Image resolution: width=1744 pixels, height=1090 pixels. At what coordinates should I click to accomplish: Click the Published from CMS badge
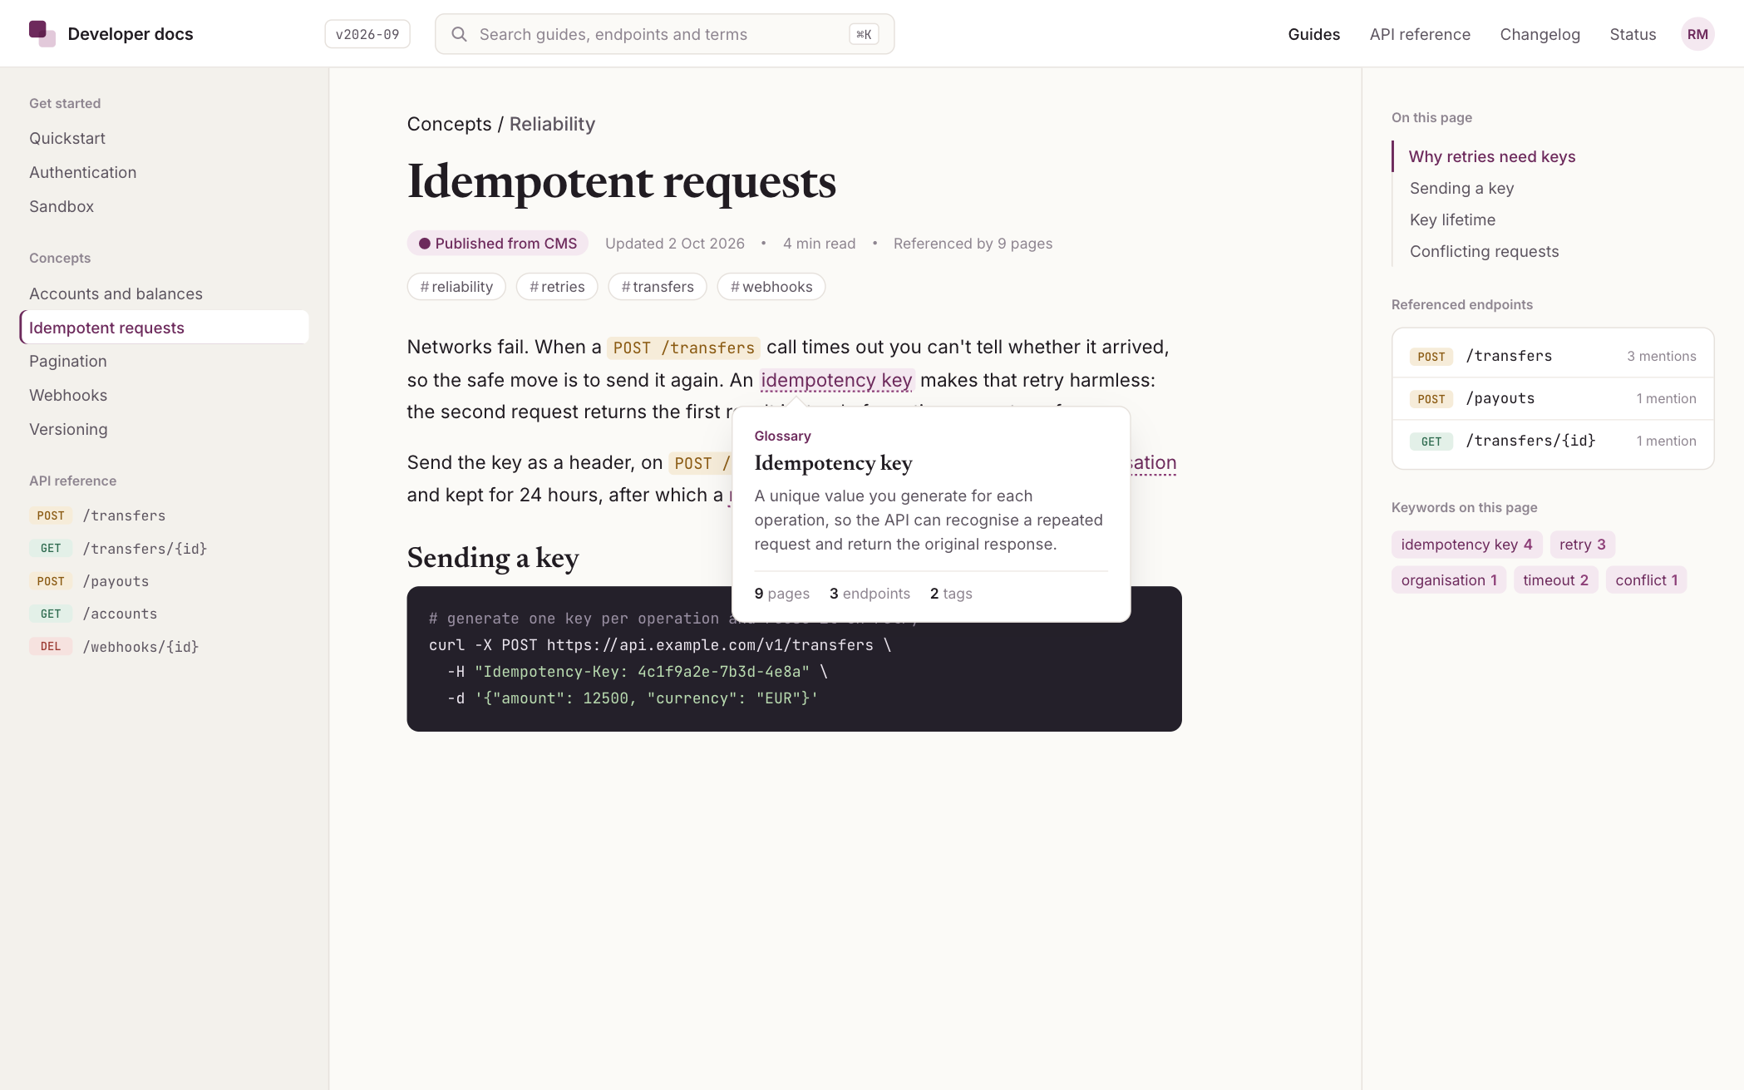point(498,243)
